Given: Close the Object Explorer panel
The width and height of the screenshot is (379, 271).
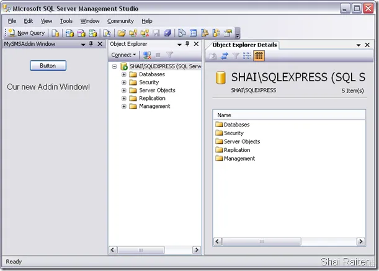Looking at the screenshot, I should [196, 44].
